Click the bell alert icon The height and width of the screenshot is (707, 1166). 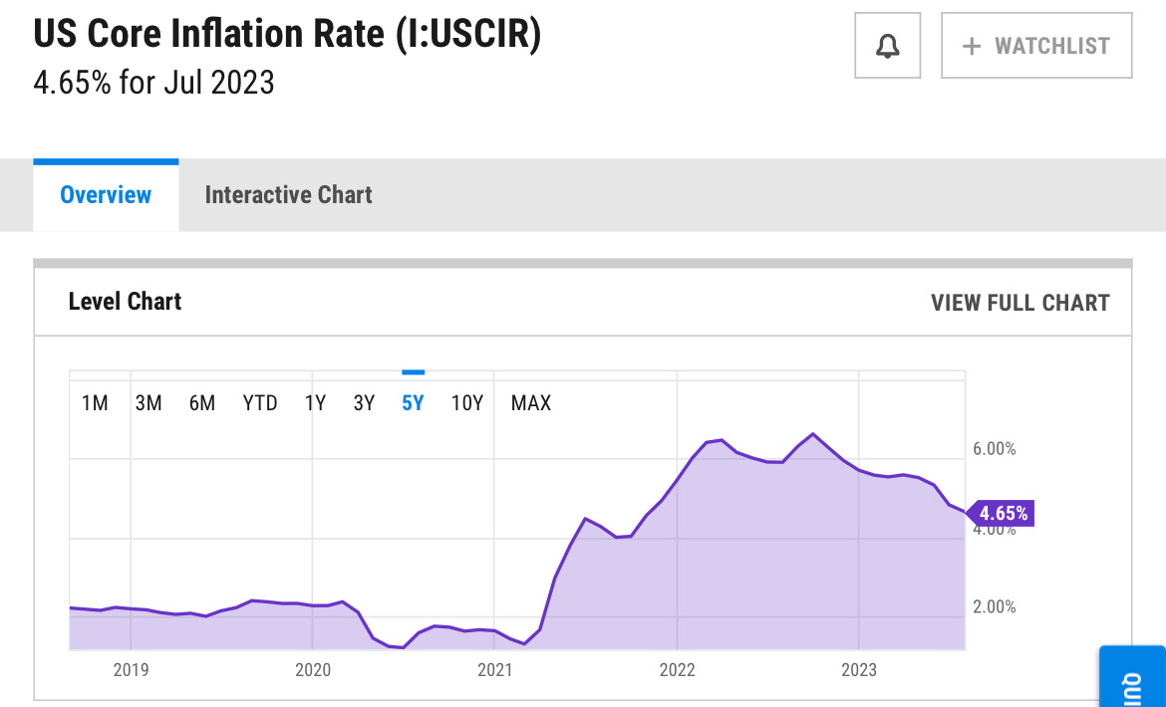pyautogui.click(x=887, y=44)
